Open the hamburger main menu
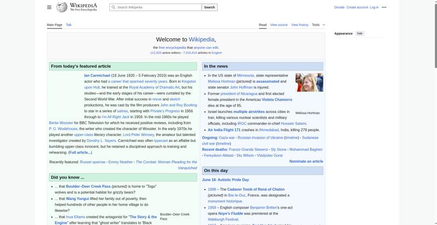The image size is (437, 225). pyautogui.click(x=49, y=7)
